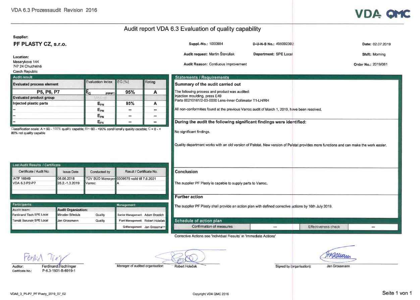This screenshot has height=300, width=420.
Task: Select 'Schedule of action plan' header
Action: (198, 221)
